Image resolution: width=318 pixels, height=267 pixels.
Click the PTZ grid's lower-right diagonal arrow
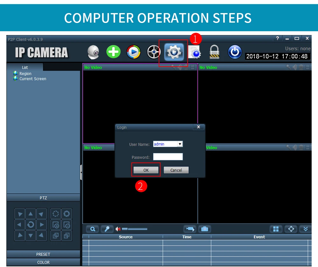[x=42, y=235]
